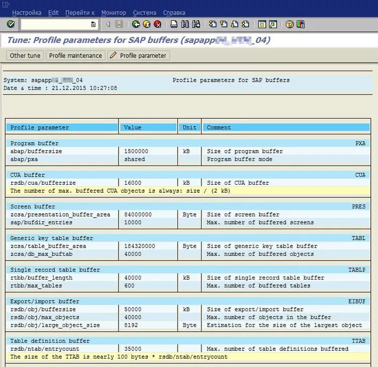Select the TTAB buffer code label

[358, 341]
